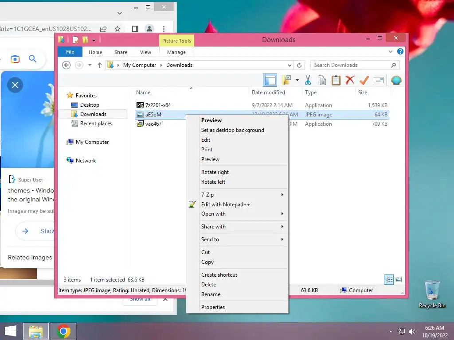
Task: Click the search magnifier in Explorer
Action: coord(393,65)
